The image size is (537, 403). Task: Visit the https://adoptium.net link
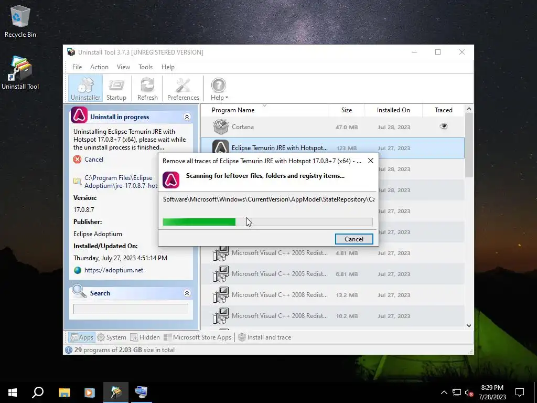114,270
